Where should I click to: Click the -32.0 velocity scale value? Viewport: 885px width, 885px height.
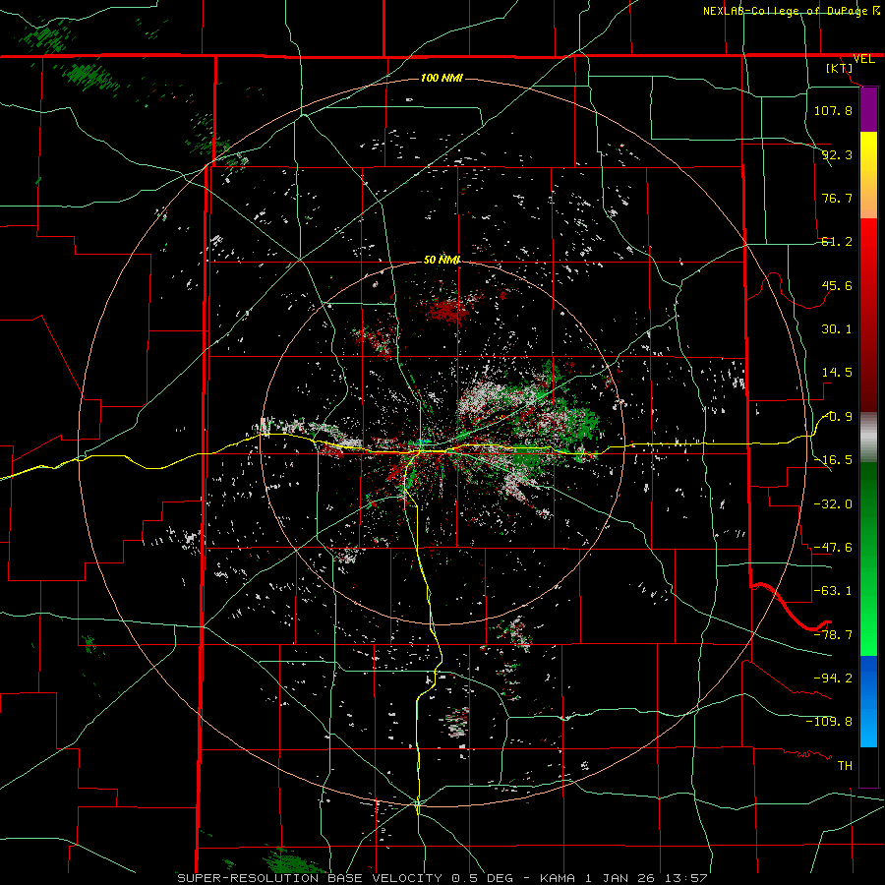click(833, 504)
